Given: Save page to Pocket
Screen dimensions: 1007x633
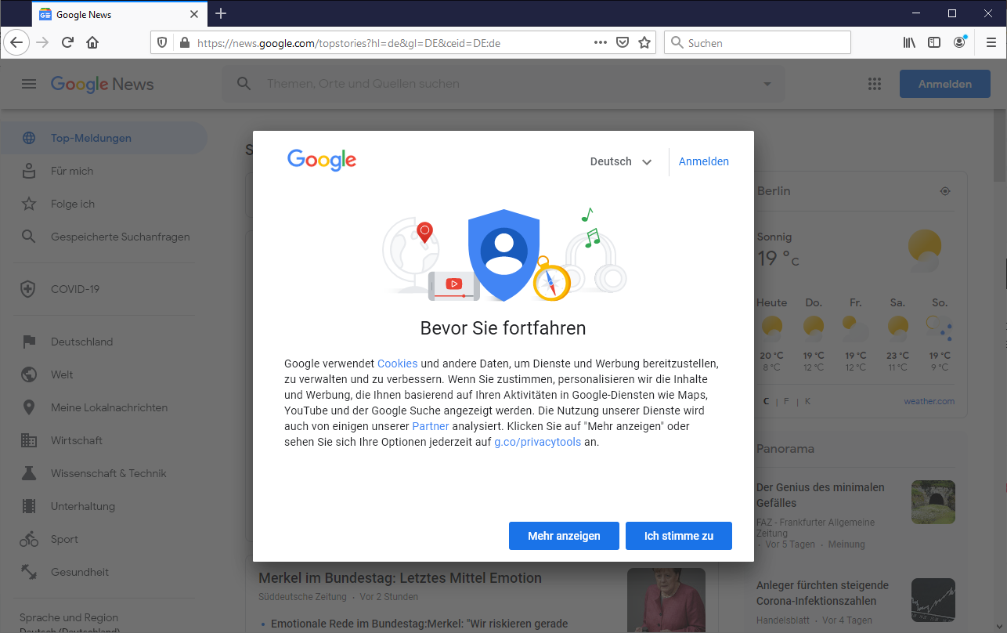Looking at the screenshot, I should coord(623,43).
